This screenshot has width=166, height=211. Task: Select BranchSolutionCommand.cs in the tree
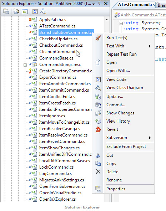(x=66, y=32)
